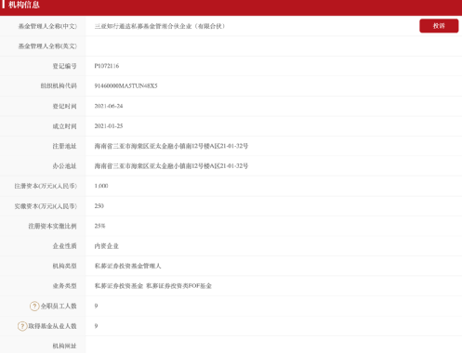The height and width of the screenshot is (353, 462).
Task: Click the 私募证券投资类FOF基金 business type text
Action: click(178, 286)
